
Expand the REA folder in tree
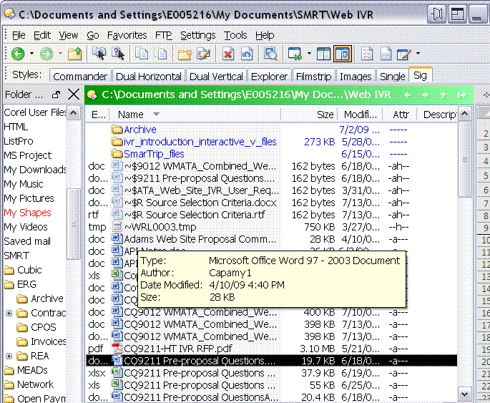(9, 356)
